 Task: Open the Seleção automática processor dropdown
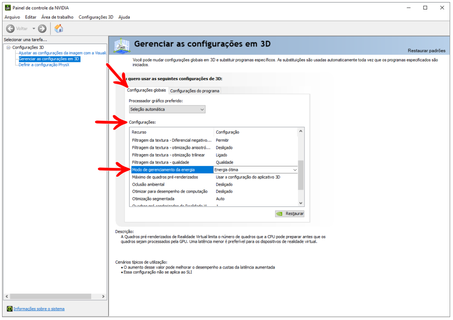click(167, 109)
